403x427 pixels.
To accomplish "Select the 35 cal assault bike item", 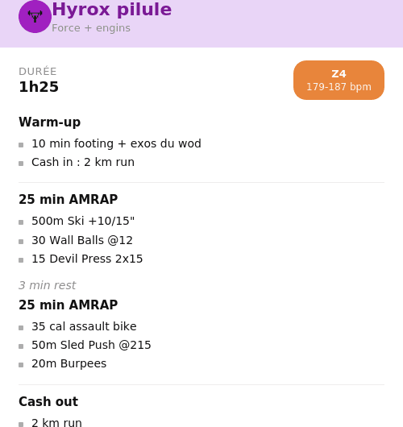I will coord(84,326).
